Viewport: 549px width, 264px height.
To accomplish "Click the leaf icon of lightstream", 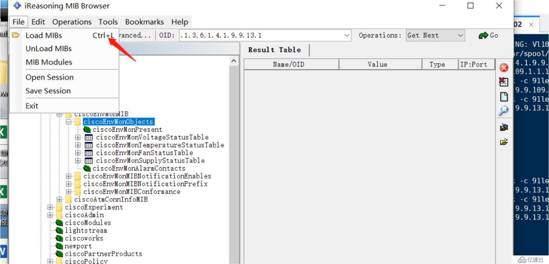I will tap(59, 230).
